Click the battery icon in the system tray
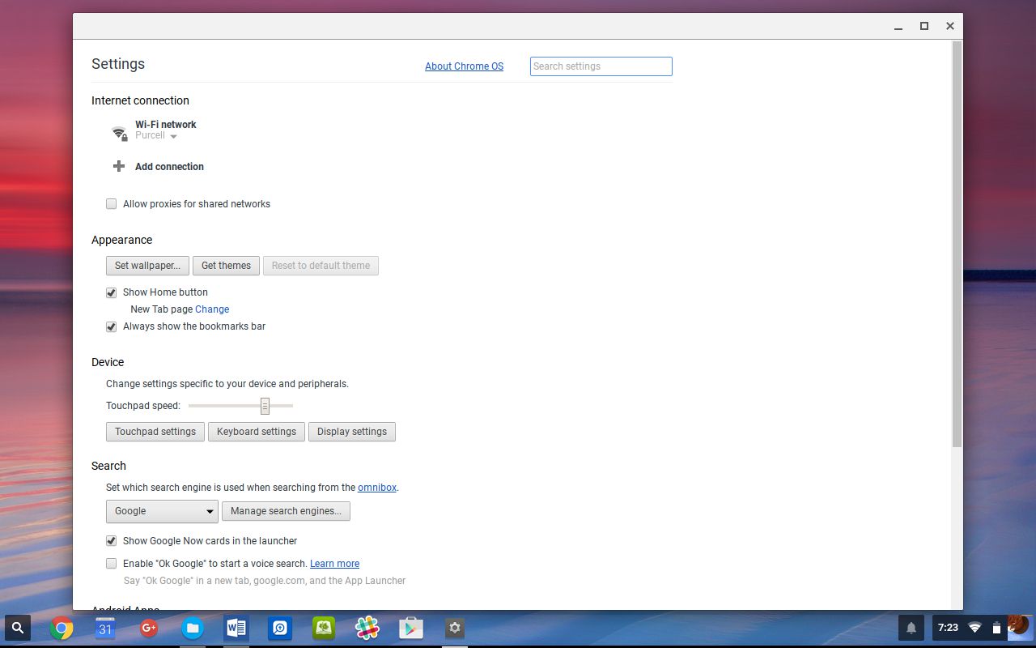Viewport: 1036px width, 648px height. point(996,628)
